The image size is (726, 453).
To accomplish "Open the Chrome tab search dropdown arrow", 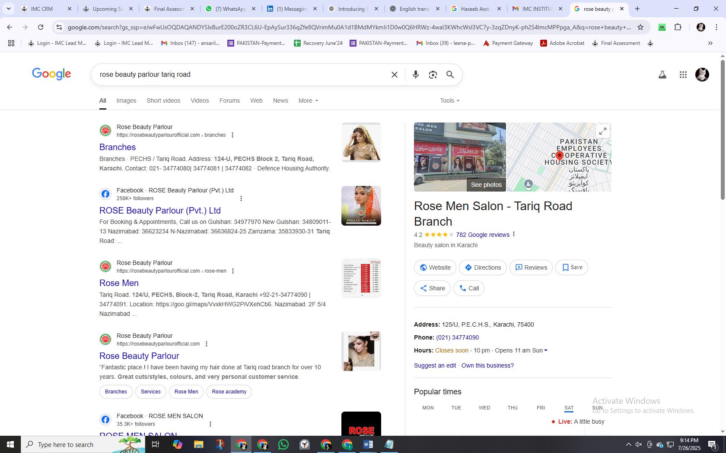I will [8, 9].
